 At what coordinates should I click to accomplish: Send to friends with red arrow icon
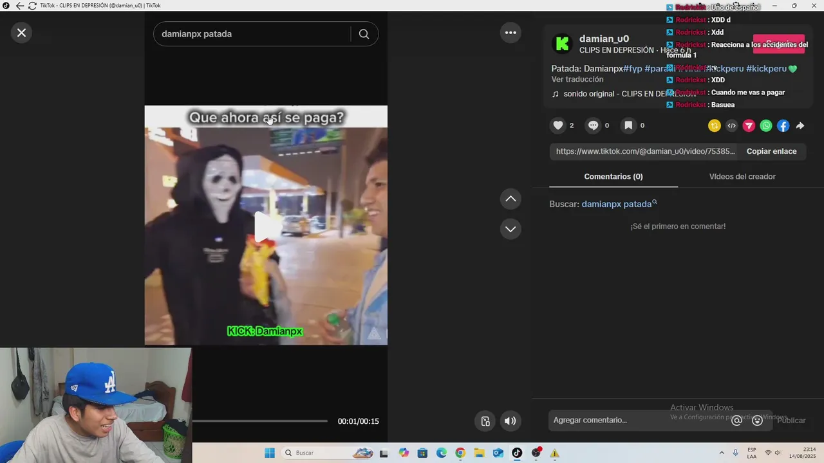tap(749, 126)
